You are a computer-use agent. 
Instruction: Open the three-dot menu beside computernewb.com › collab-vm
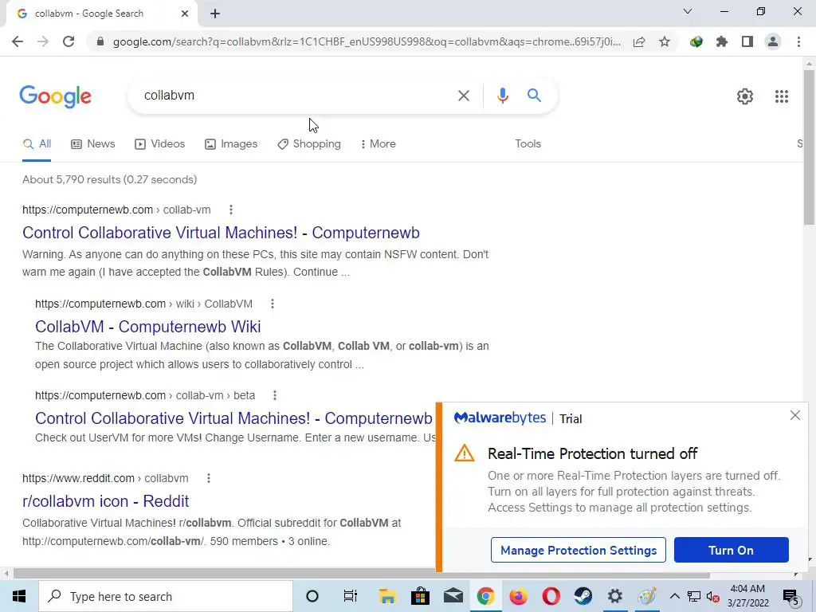230,210
